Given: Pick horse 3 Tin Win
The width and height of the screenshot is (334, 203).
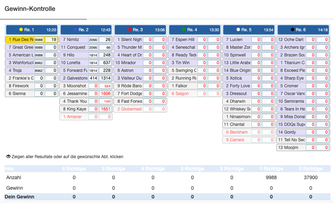Looking at the screenshot, I should [195, 63].
